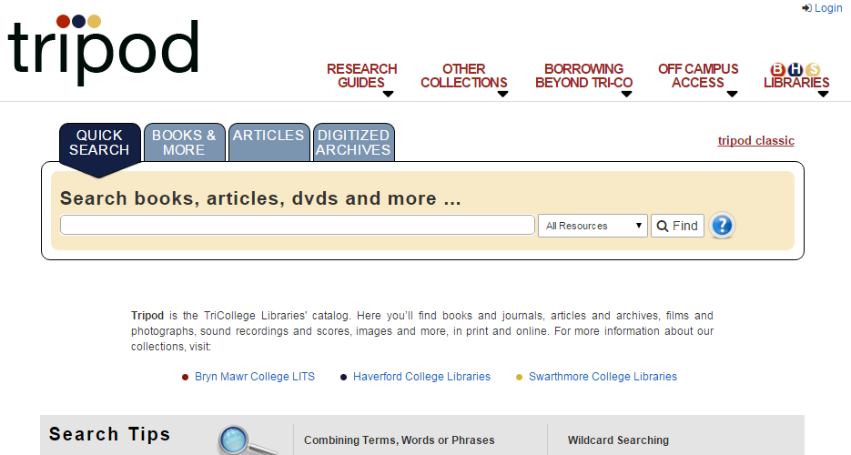This screenshot has width=851, height=455.
Task: Click the login arrow icon
Action: (806, 7)
